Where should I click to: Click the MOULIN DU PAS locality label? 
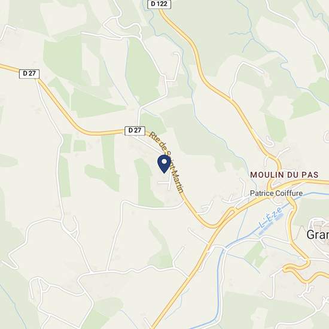coord(284,175)
